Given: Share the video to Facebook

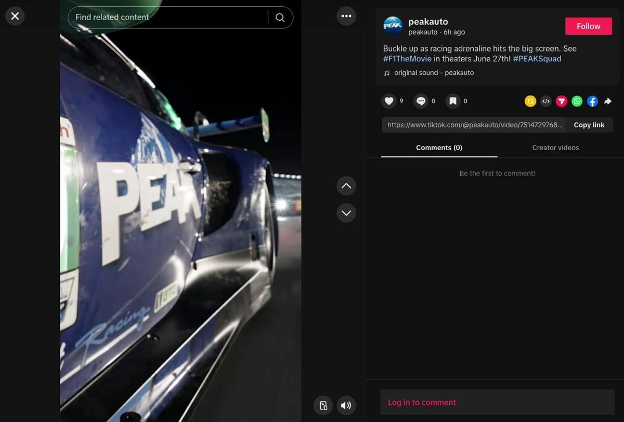Looking at the screenshot, I should 592,101.
